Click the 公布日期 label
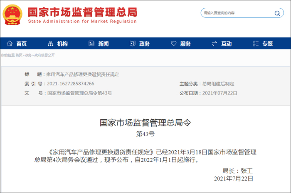The width and height of the screenshot is (291, 193). coord(188,93)
